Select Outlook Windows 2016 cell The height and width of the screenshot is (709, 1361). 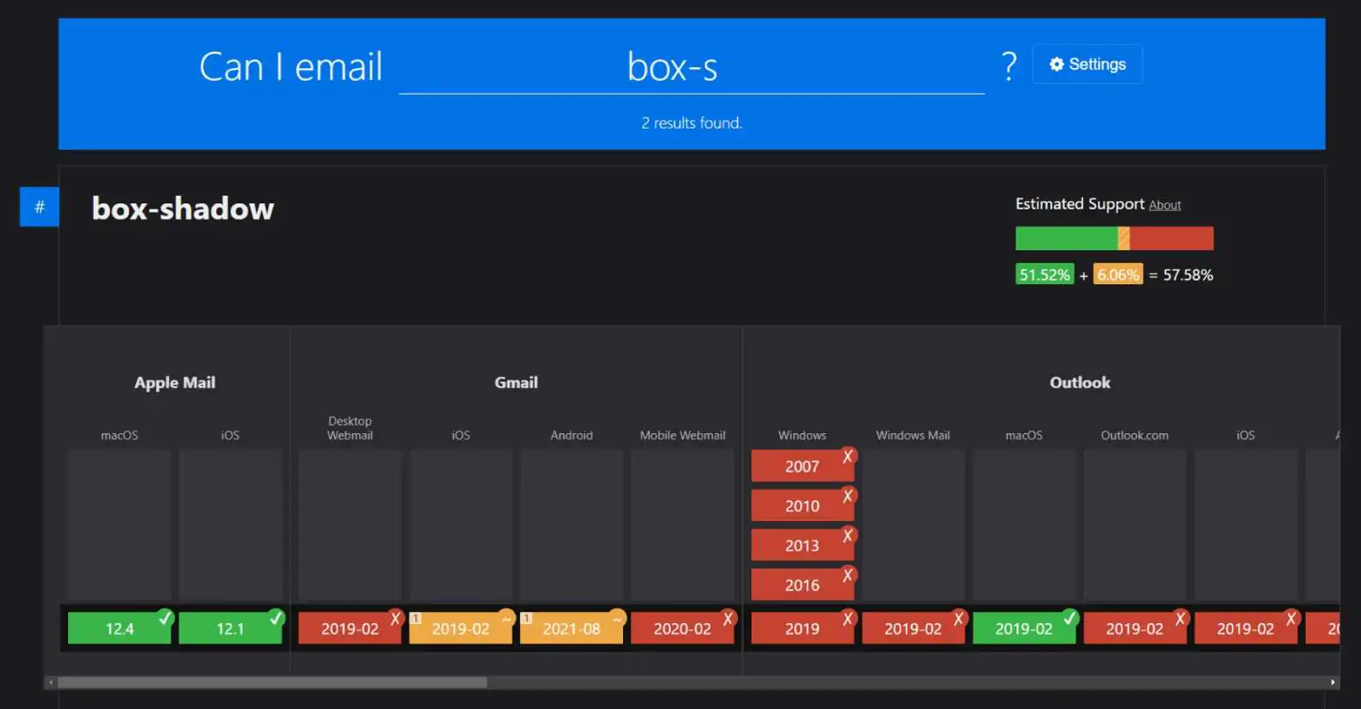(803, 585)
